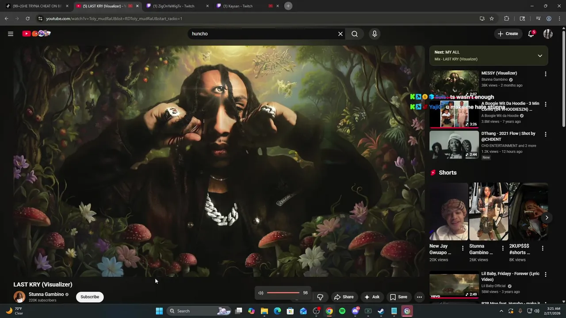Open YouTube notifications bell

pos(531,34)
